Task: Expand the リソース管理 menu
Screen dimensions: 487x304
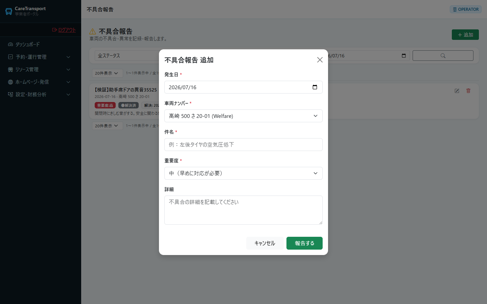Action: click(41, 69)
